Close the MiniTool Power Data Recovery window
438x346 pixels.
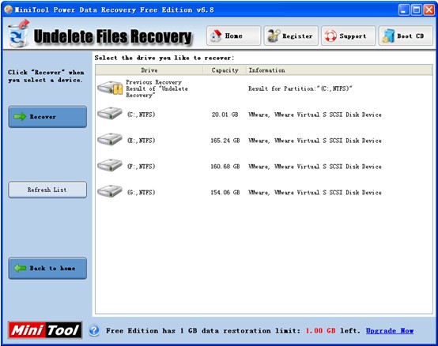click(429, 10)
